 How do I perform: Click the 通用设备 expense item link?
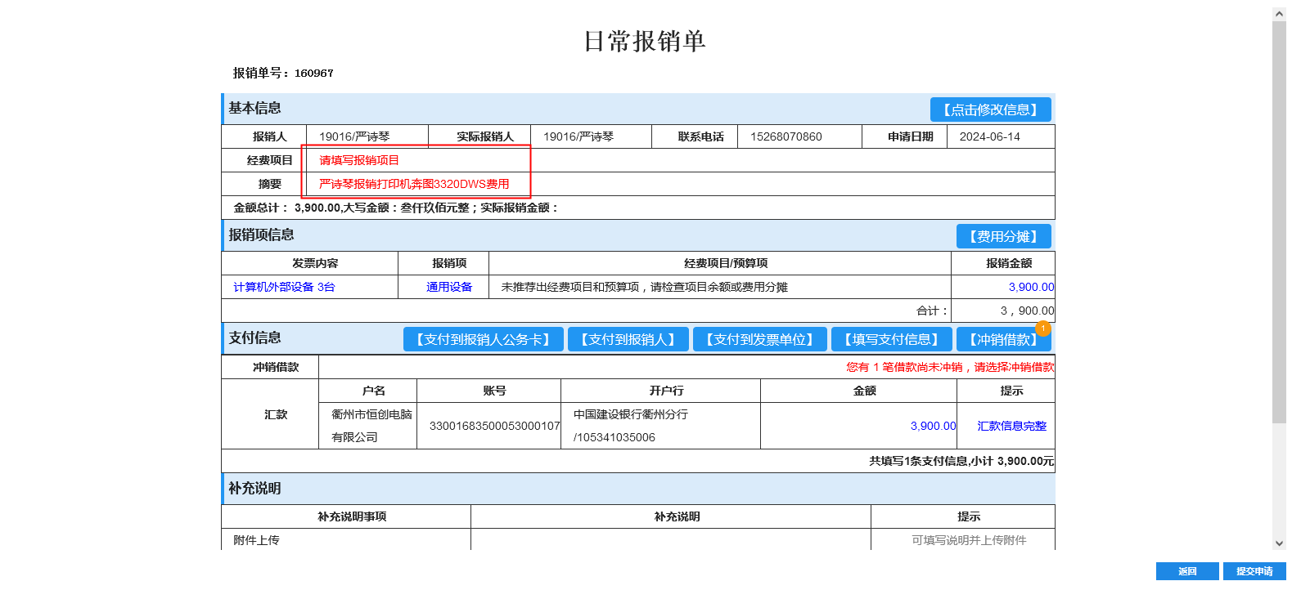click(x=449, y=287)
